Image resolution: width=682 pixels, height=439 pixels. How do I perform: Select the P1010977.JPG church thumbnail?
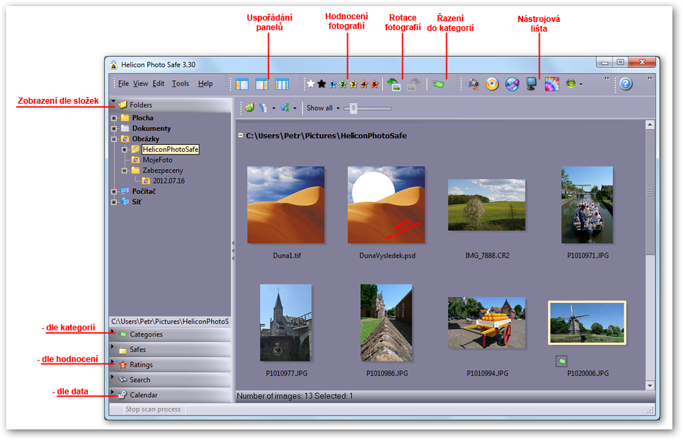pyautogui.click(x=286, y=322)
